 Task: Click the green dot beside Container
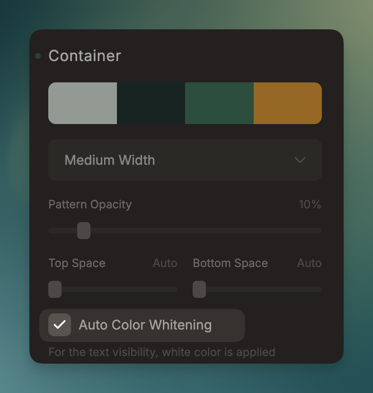[38, 56]
